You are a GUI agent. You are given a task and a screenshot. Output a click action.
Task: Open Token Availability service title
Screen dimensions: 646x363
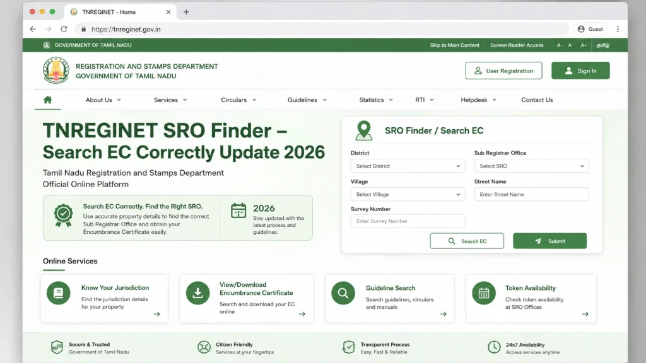click(x=530, y=288)
